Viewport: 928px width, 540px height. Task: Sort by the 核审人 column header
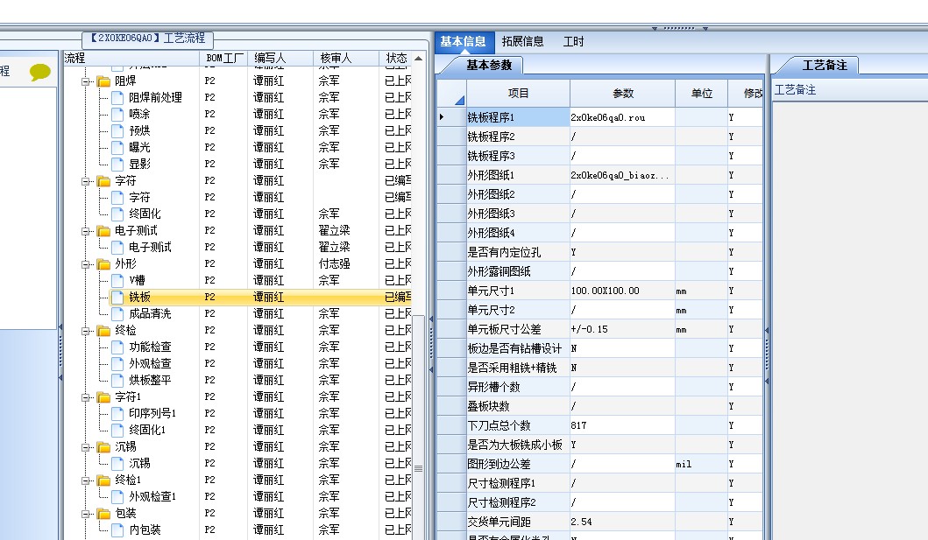(345, 58)
